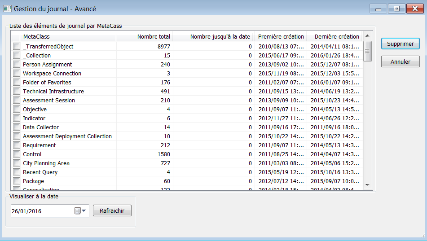The width and height of the screenshot is (427, 241).
Task: Tick the Person Assignment checkbox
Action: click(17, 64)
